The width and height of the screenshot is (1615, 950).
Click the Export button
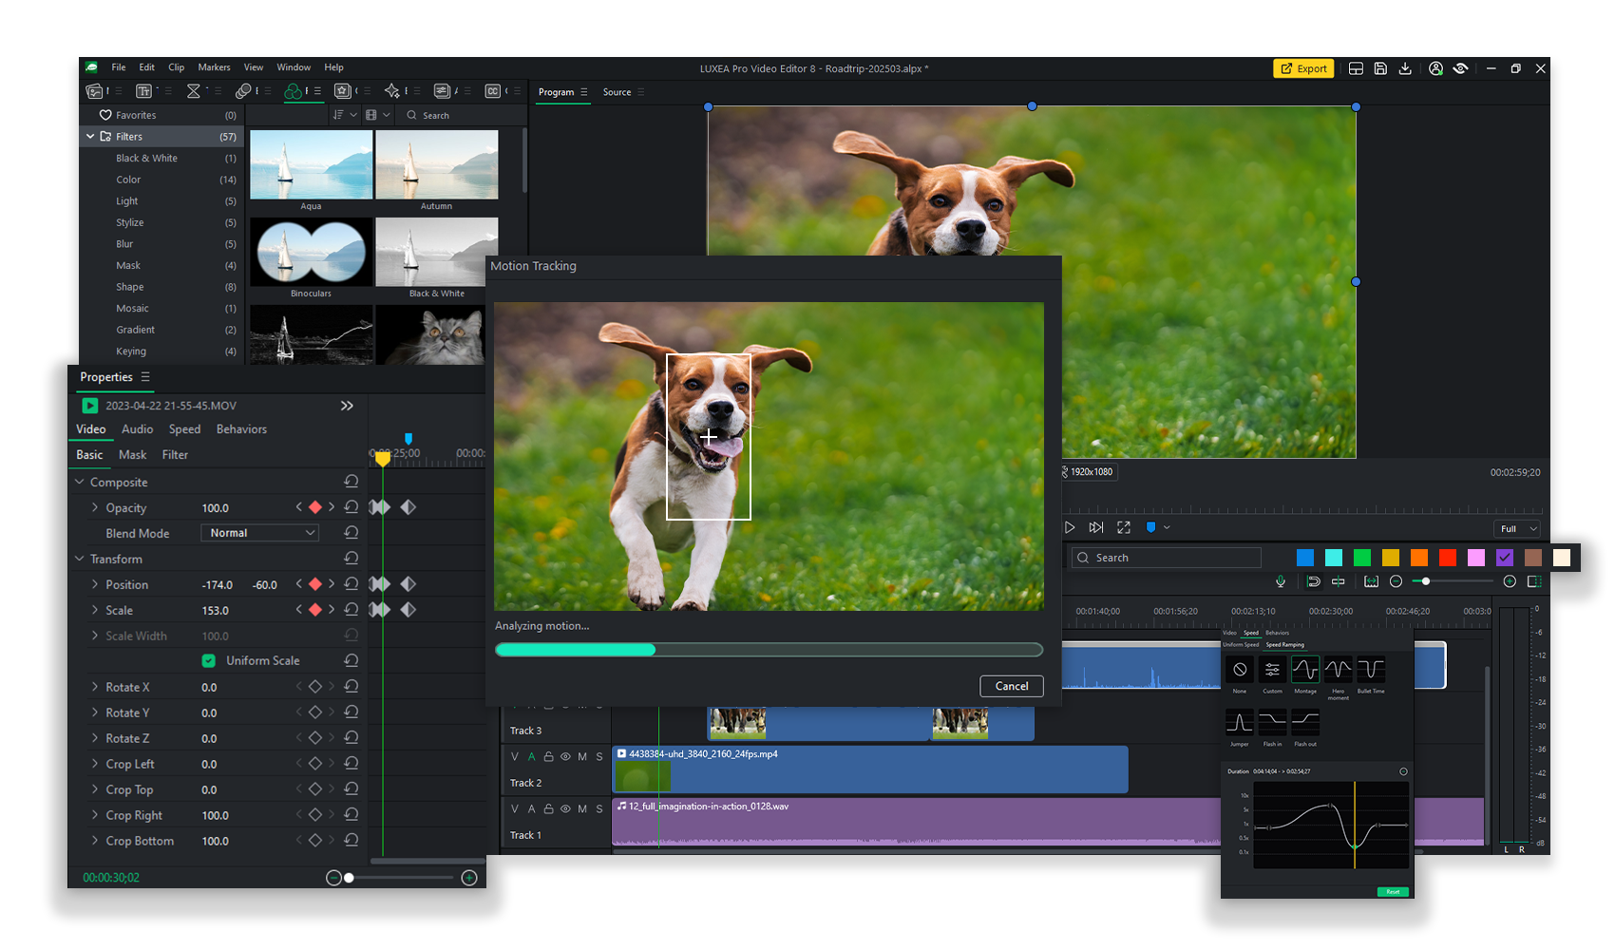1303,68
